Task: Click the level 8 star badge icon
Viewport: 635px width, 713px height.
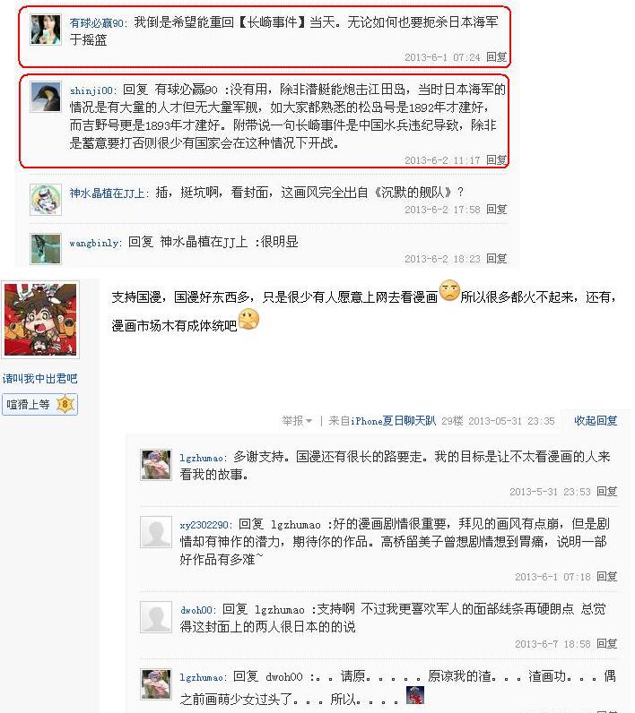Action: pos(65,404)
